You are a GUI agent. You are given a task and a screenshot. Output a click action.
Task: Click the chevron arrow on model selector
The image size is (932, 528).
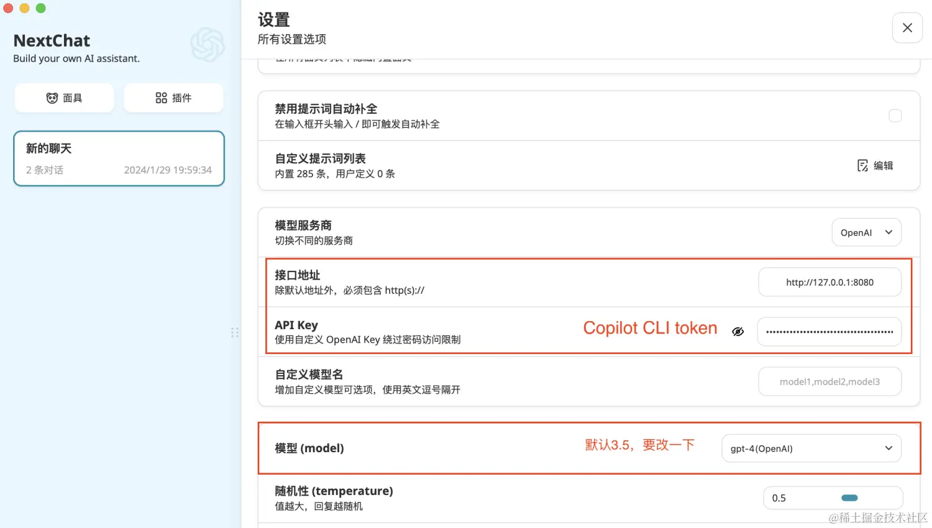point(889,448)
